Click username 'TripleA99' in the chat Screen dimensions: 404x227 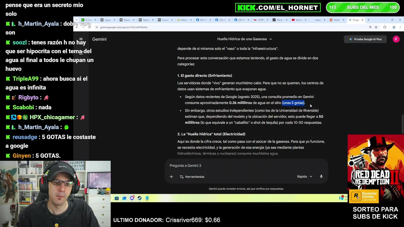[x=26, y=79]
